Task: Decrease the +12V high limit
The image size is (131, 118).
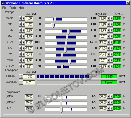Action: coord(108,42)
